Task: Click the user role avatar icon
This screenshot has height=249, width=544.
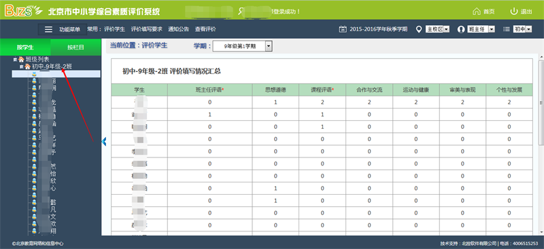Action: (461, 29)
